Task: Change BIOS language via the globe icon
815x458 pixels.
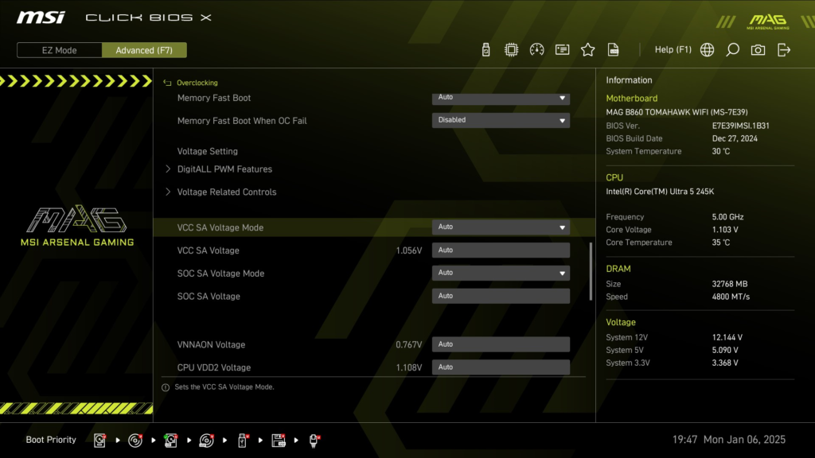Action: (707, 49)
